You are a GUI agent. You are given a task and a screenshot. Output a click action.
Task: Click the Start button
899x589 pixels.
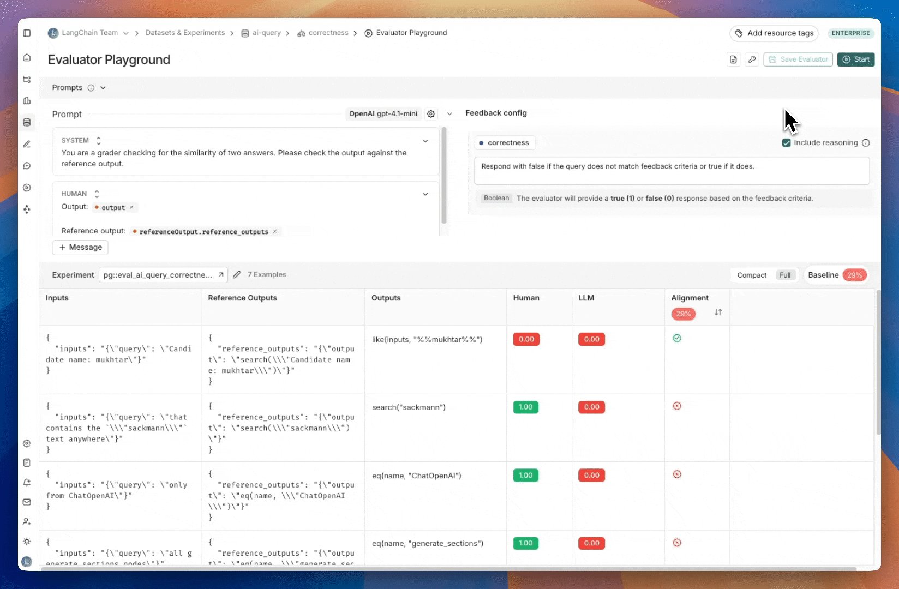(x=856, y=59)
